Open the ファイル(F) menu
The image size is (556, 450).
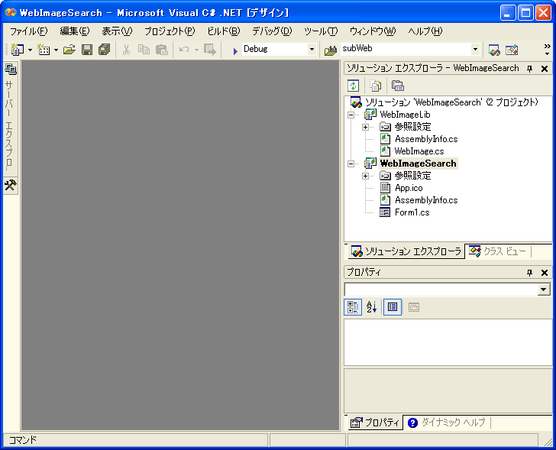28,31
